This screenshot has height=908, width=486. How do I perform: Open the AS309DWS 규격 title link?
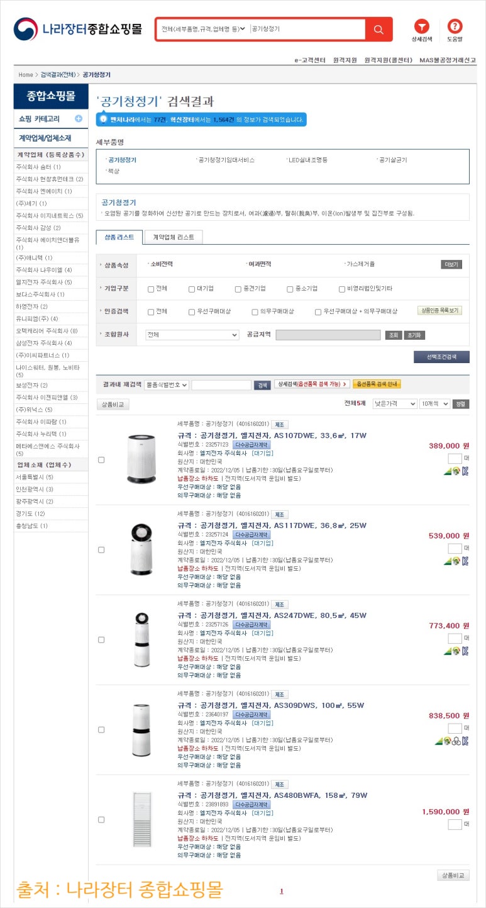coord(271,705)
